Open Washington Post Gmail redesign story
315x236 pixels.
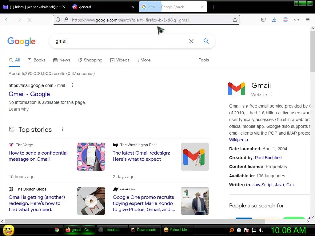[x=142, y=156]
